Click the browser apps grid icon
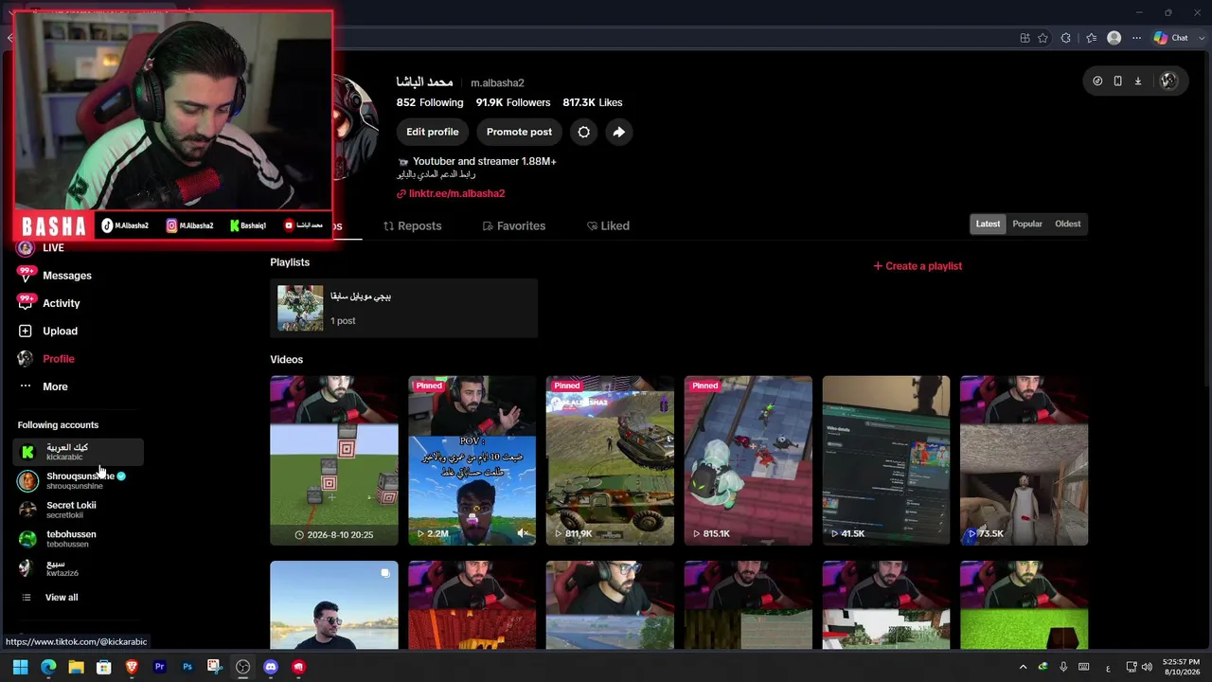 coord(1025,38)
